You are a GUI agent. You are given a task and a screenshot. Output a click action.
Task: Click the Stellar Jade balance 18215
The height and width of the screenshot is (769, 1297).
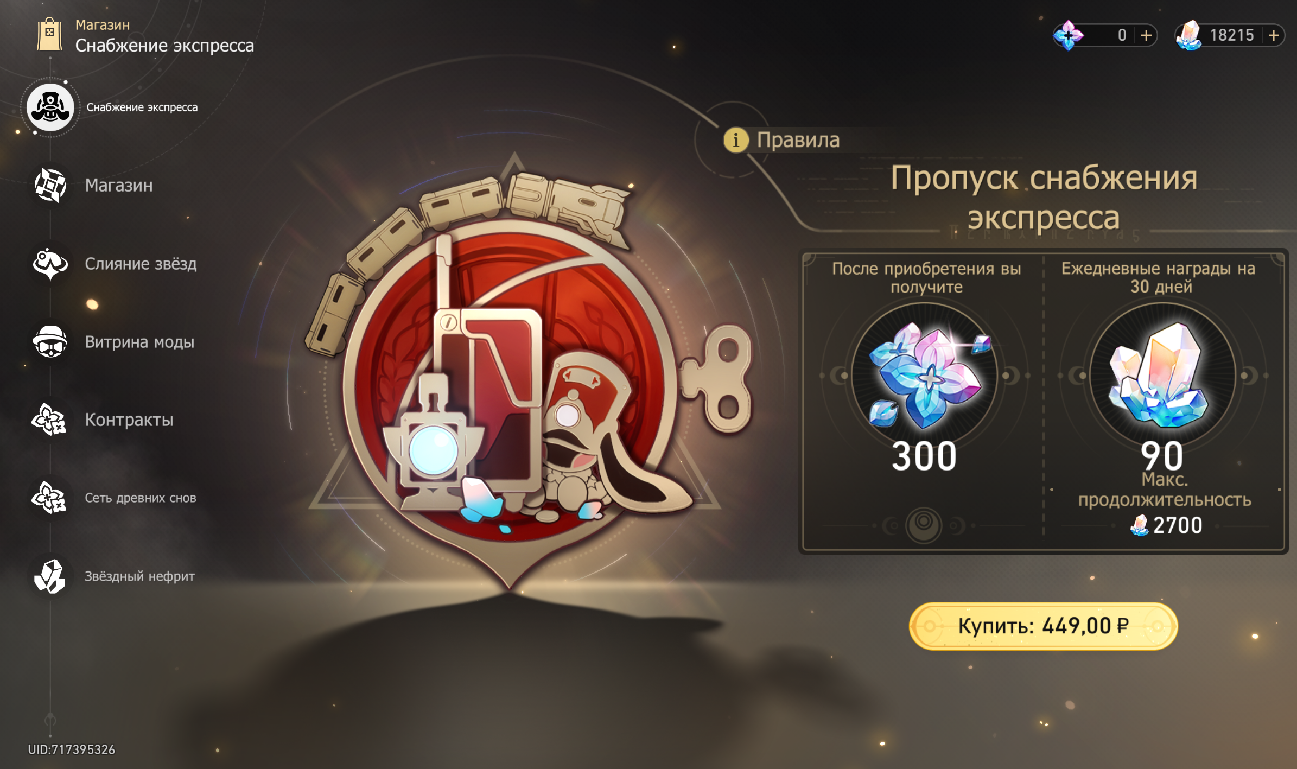pos(1231,36)
